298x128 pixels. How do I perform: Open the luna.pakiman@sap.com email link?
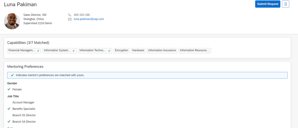click(x=89, y=19)
